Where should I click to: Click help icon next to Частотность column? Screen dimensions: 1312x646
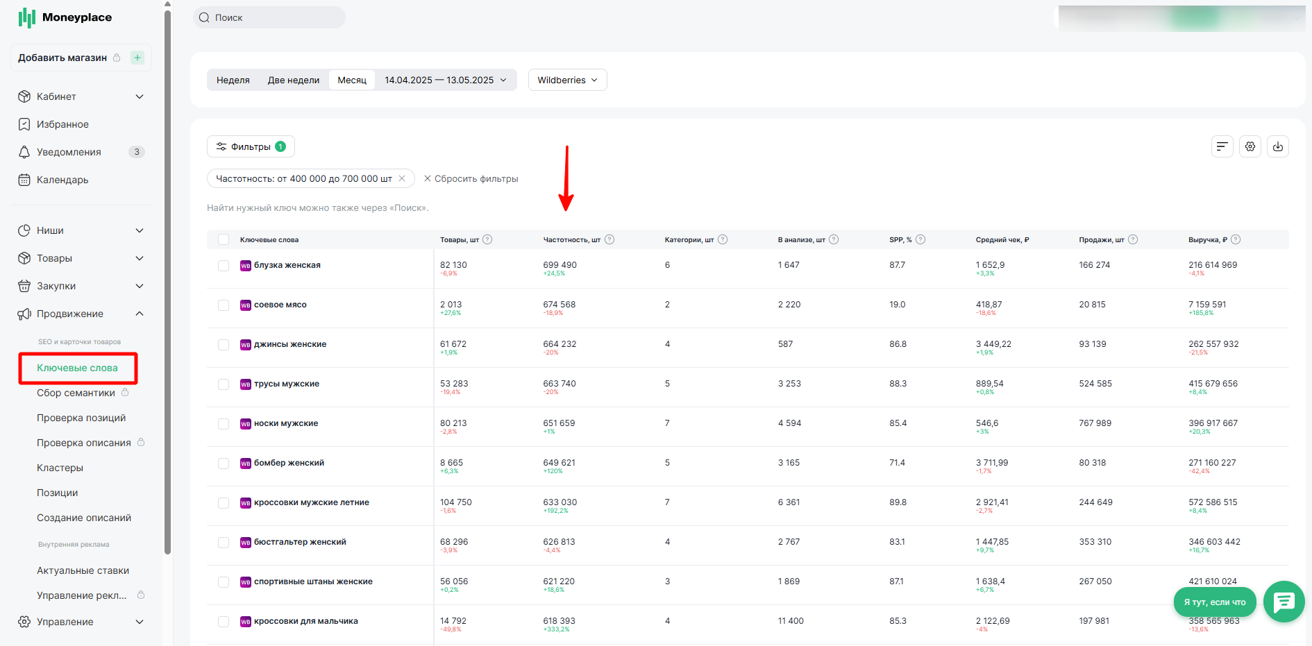(609, 239)
